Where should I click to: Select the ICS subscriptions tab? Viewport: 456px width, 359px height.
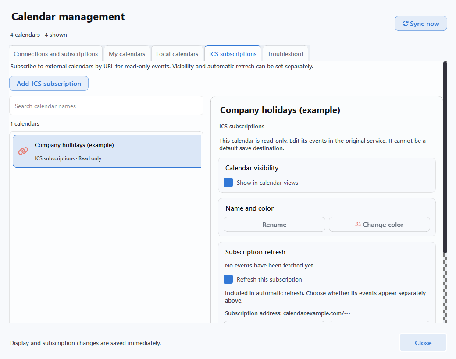(233, 54)
